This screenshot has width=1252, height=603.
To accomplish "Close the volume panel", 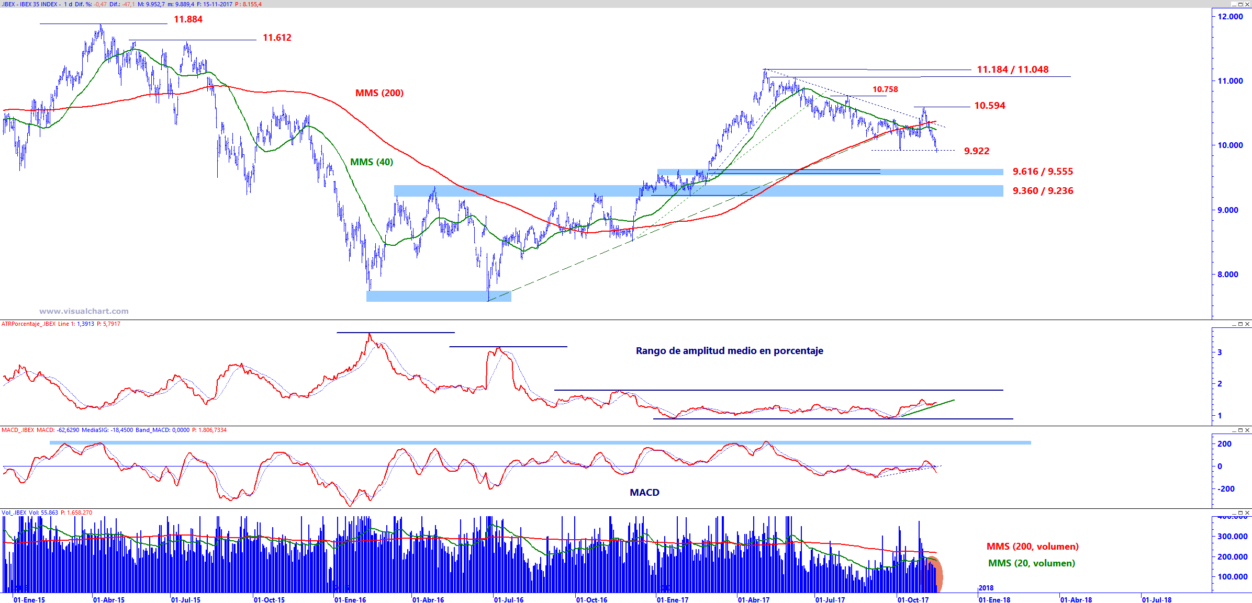I will [1247, 513].
